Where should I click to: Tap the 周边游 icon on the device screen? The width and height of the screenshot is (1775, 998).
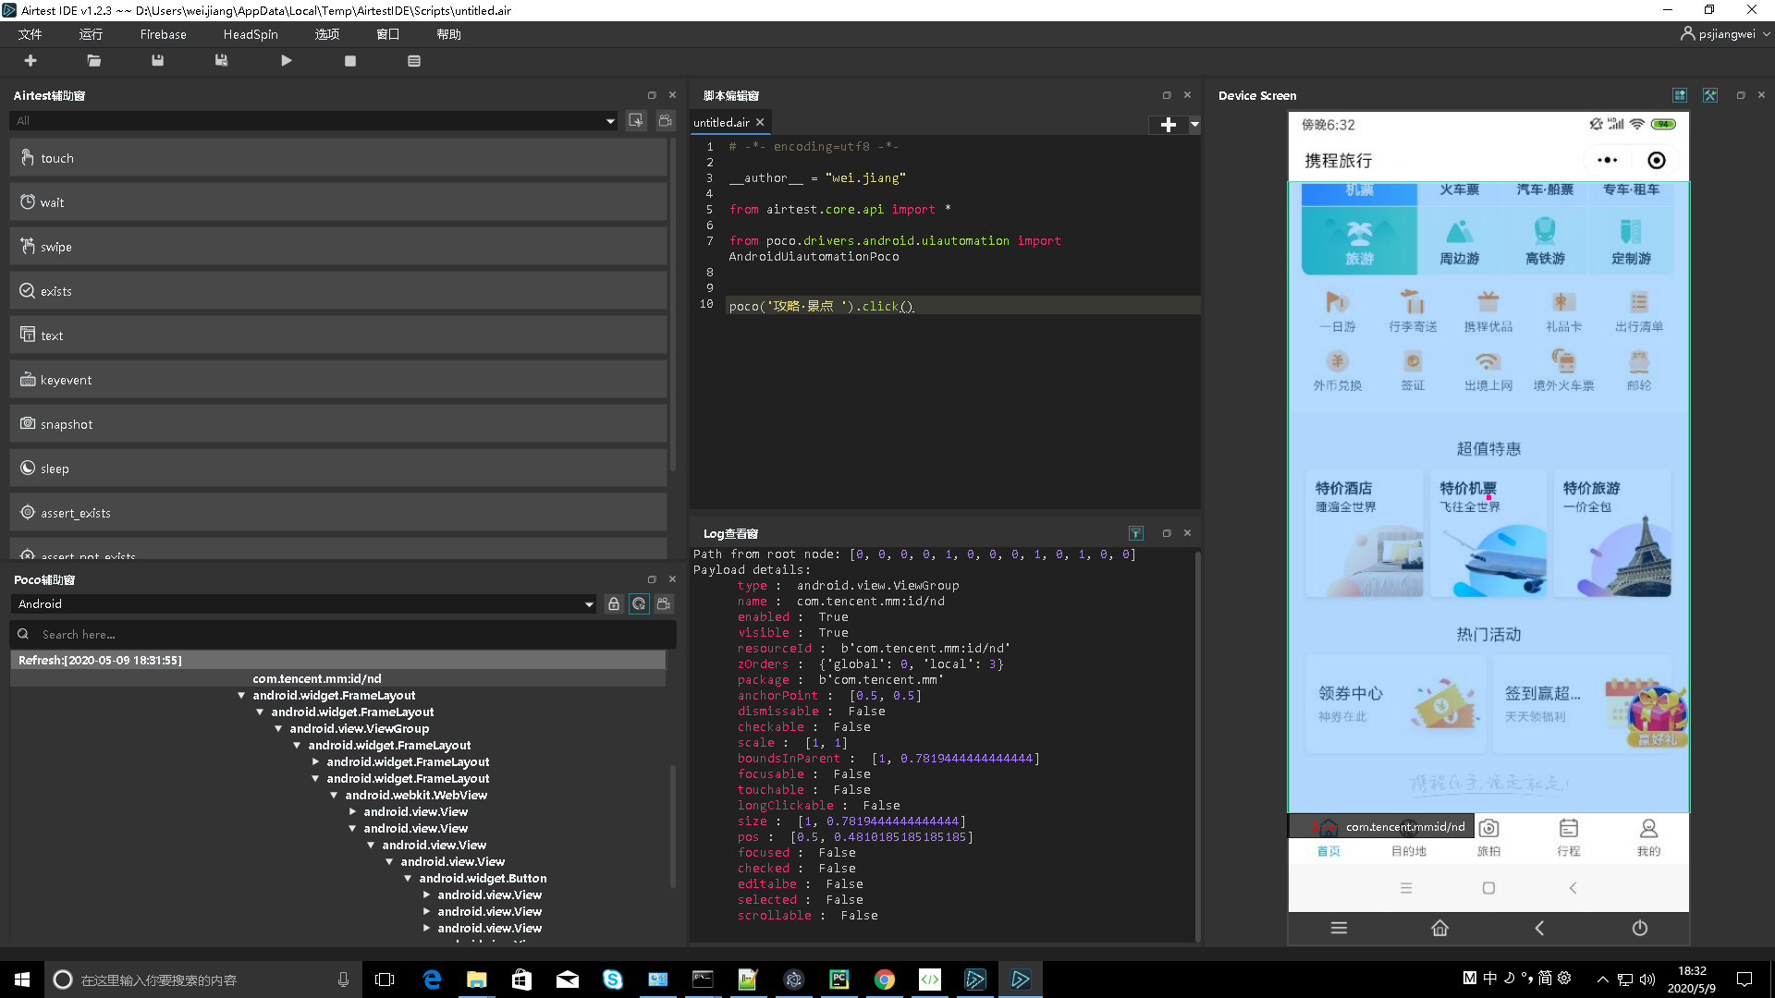click(1459, 242)
